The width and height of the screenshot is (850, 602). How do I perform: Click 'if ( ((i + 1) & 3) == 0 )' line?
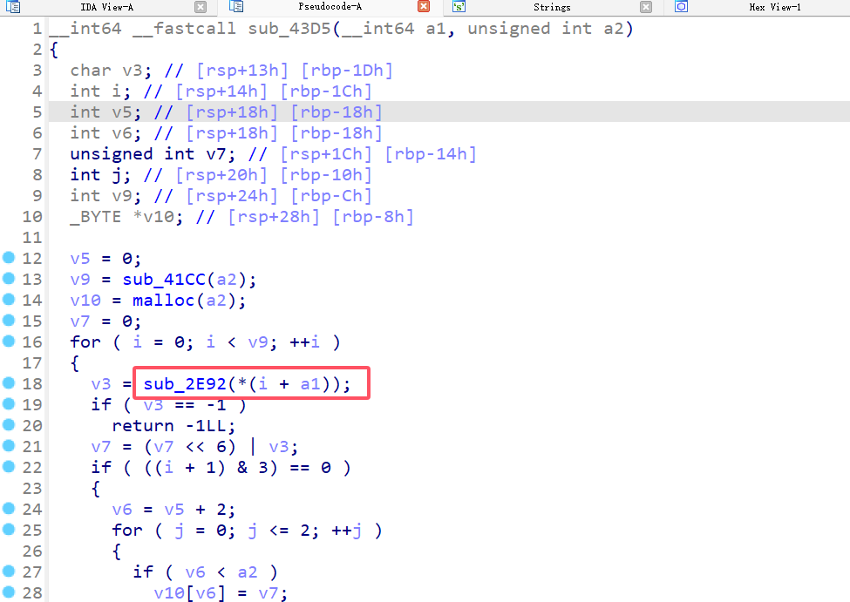pos(221,468)
